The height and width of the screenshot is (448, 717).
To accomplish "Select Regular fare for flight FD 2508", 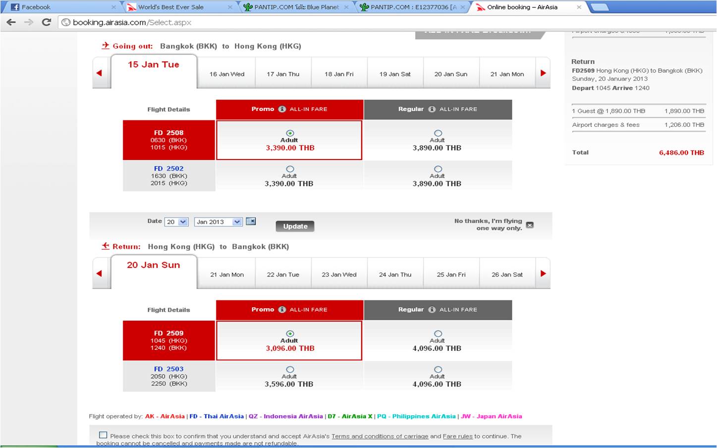I will click(x=438, y=133).
